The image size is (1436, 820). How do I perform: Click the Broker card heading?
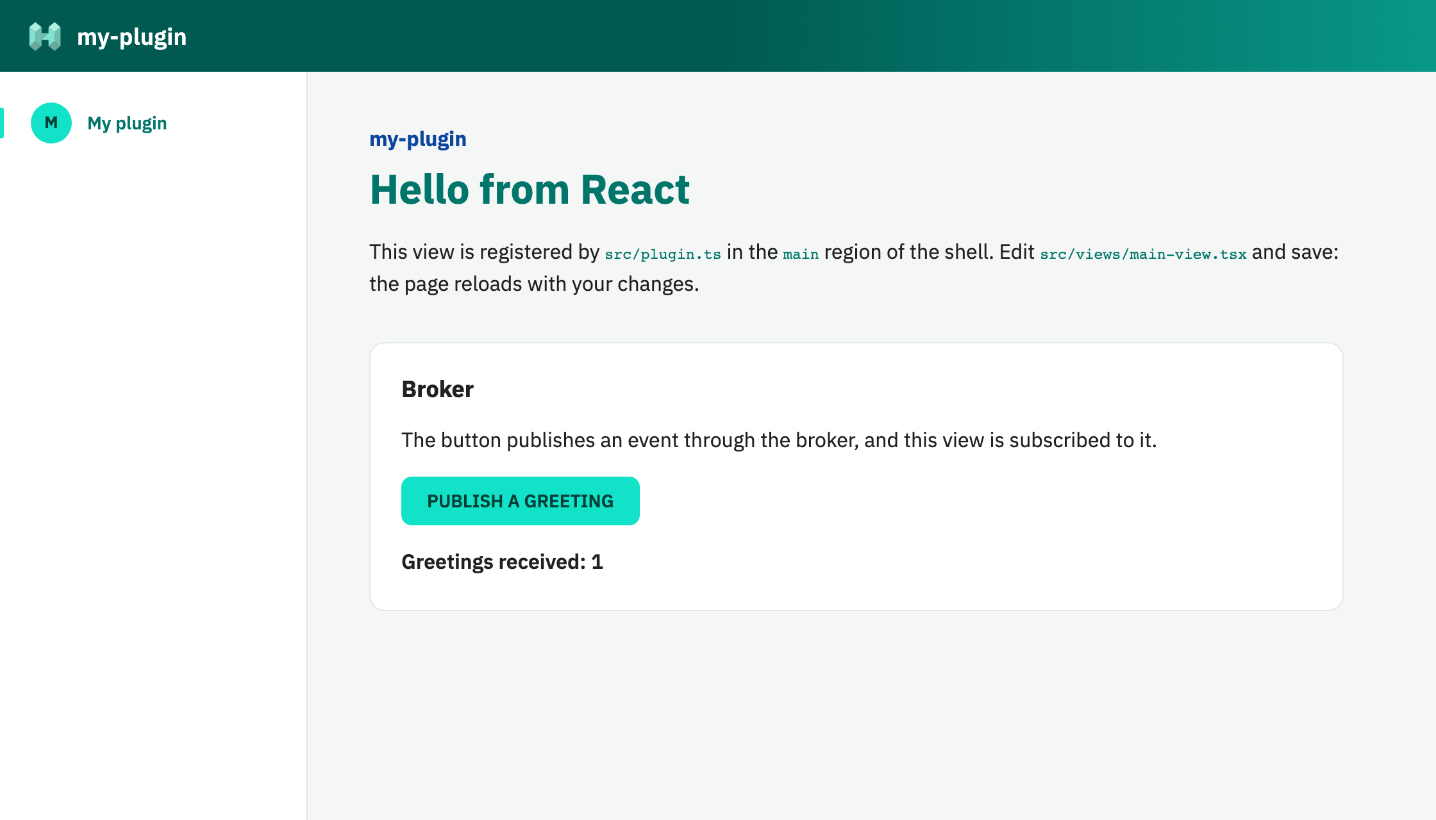click(437, 389)
